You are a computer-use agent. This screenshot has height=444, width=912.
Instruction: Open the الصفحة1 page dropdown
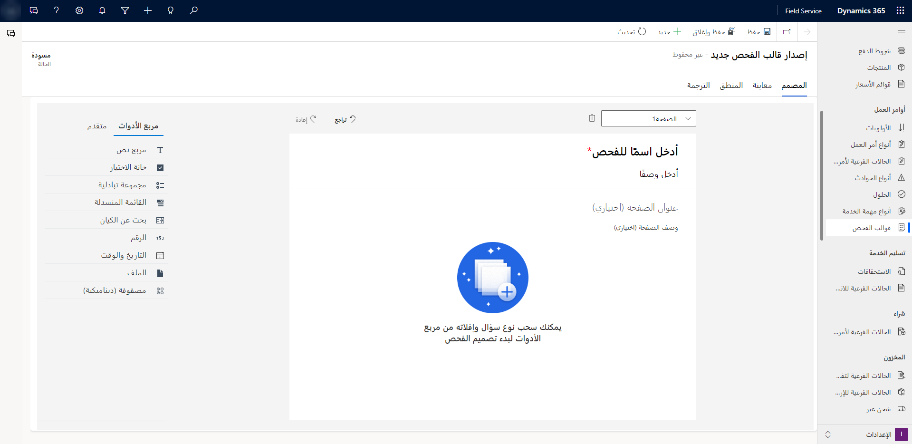tap(648, 118)
